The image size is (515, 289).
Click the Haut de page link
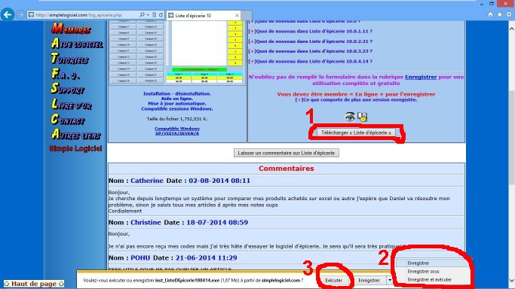pos(34,284)
